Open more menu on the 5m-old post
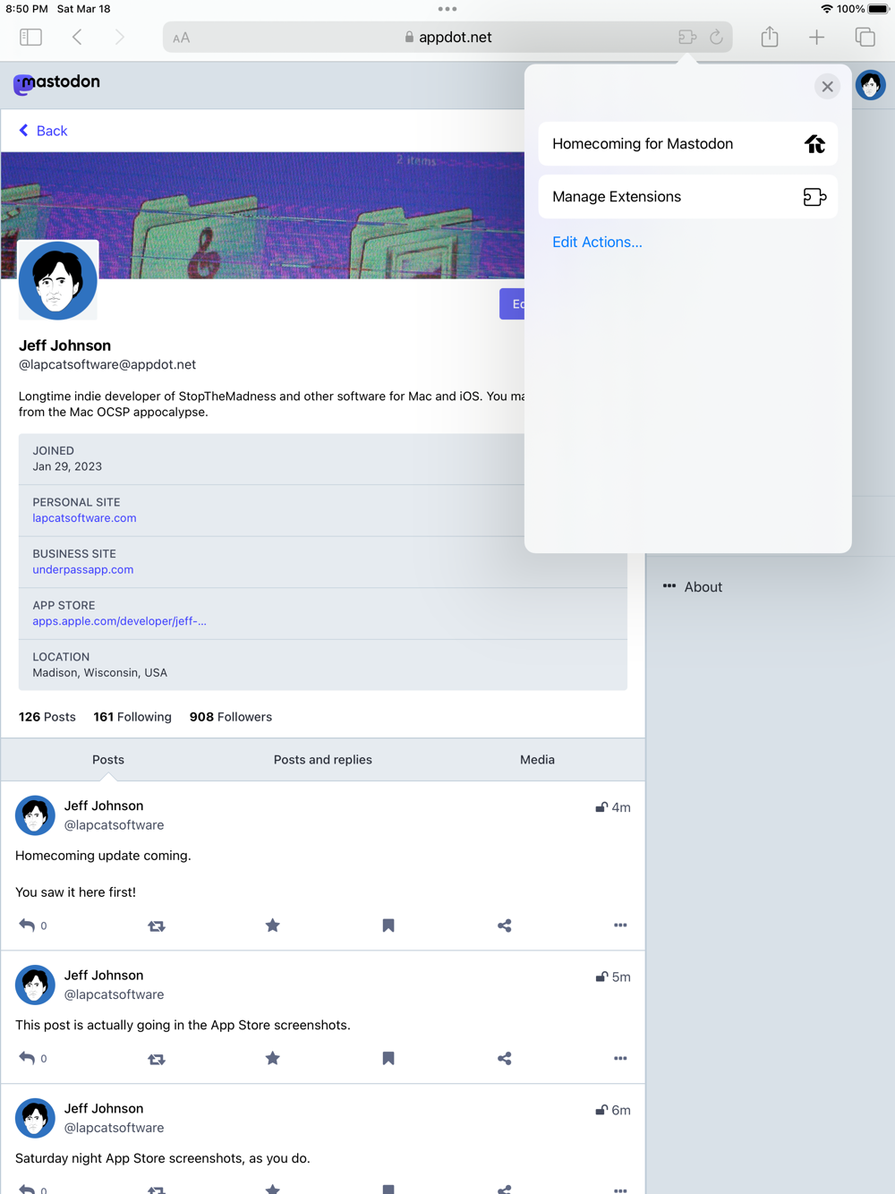 click(x=620, y=1059)
